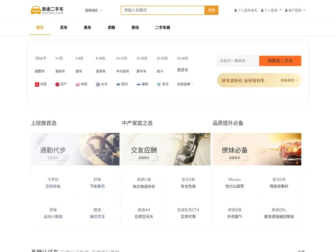
Task: Expand the 商户登录 dropdown
Action: (x=295, y=10)
